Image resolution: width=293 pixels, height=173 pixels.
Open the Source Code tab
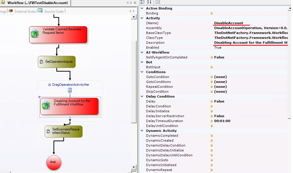[54, 12]
